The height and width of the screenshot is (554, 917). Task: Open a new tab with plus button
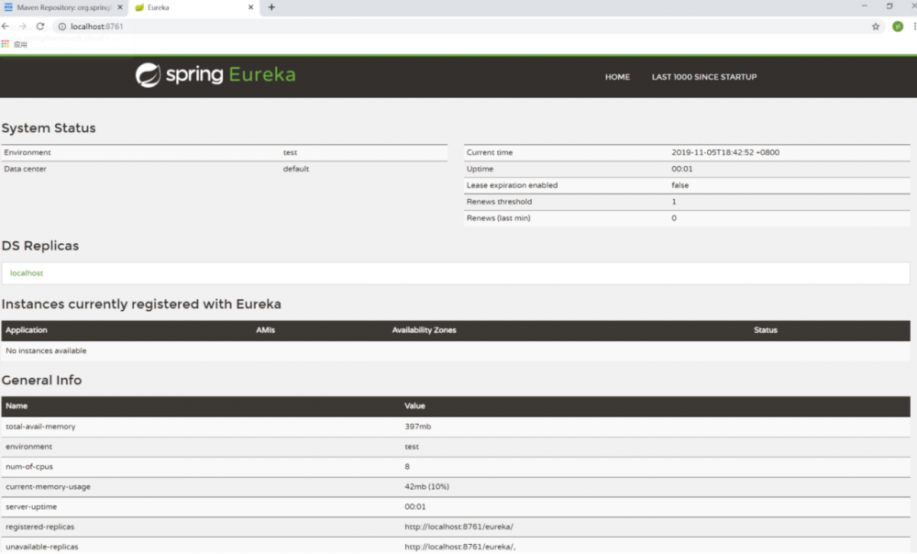point(271,7)
